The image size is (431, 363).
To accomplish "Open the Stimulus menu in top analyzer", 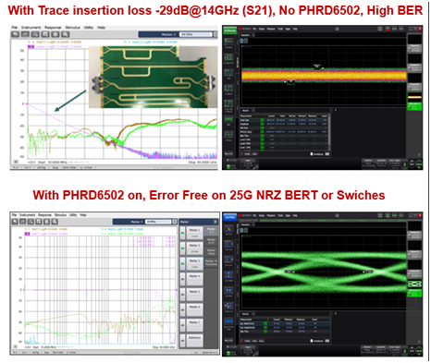I will click(x=73, y=28).
